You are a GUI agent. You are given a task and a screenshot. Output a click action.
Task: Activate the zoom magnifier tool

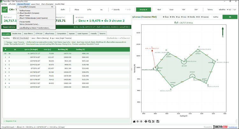[149, 121]
